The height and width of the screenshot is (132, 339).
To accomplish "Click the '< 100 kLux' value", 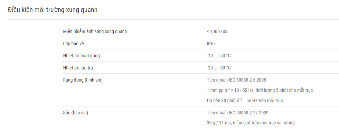I will coord(217,31).
